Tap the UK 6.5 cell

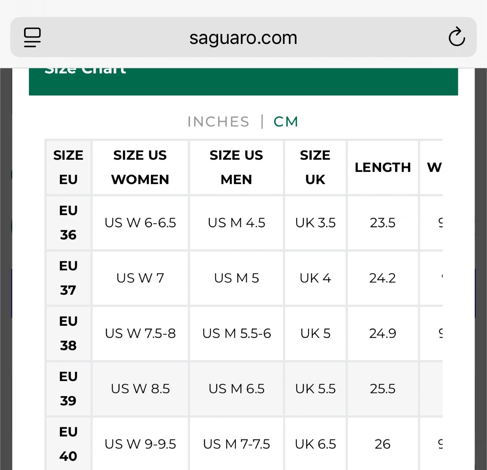315,444
